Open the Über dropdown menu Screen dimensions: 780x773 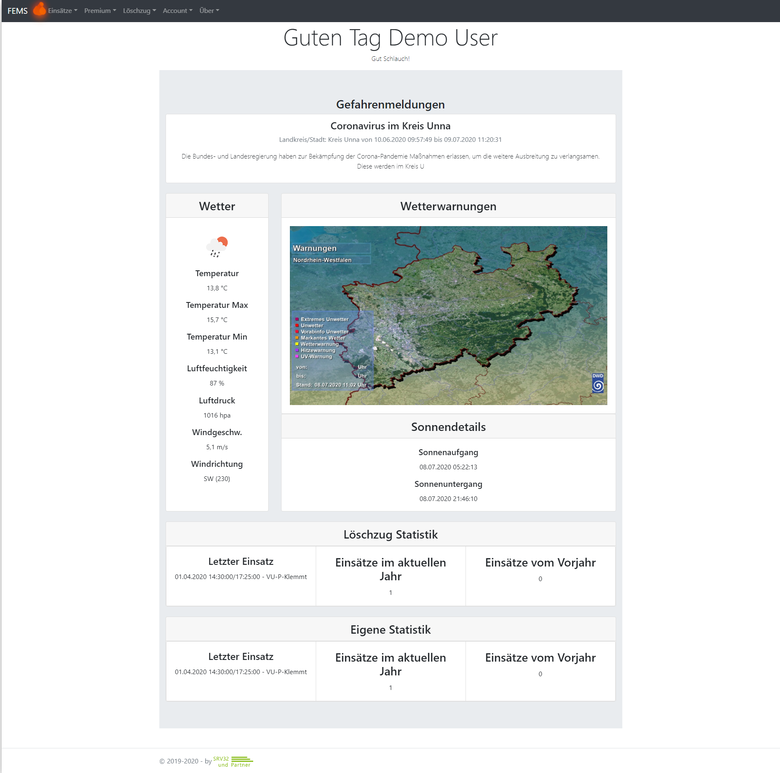(209, 11)
